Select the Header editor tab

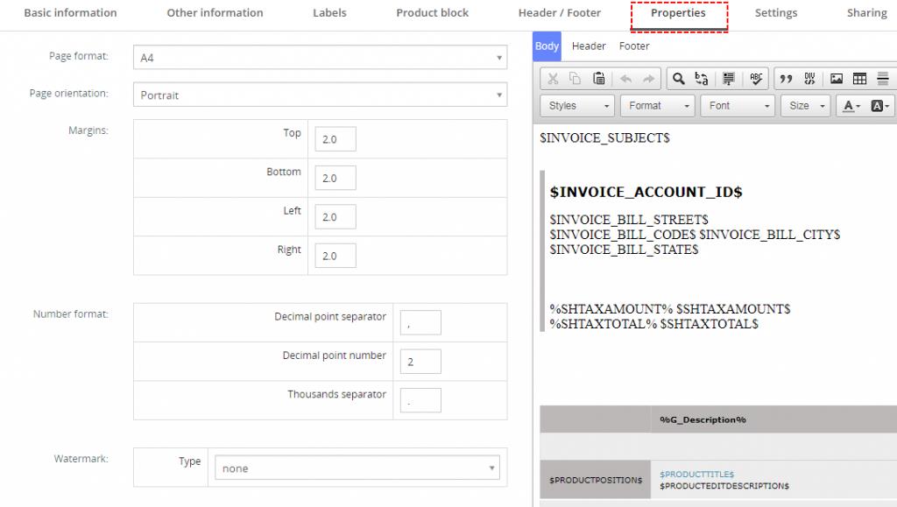click(589, 46)
